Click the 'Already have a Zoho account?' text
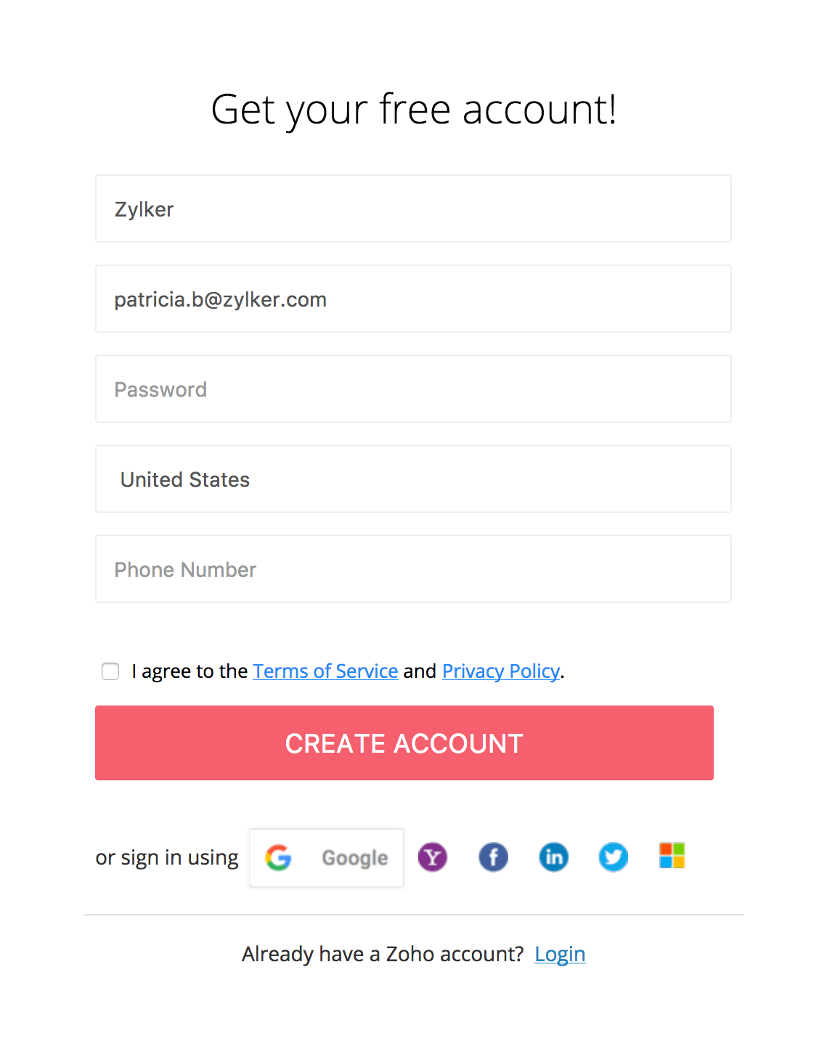This screenshot has height=1039, width=835. (x=383, y=954)
